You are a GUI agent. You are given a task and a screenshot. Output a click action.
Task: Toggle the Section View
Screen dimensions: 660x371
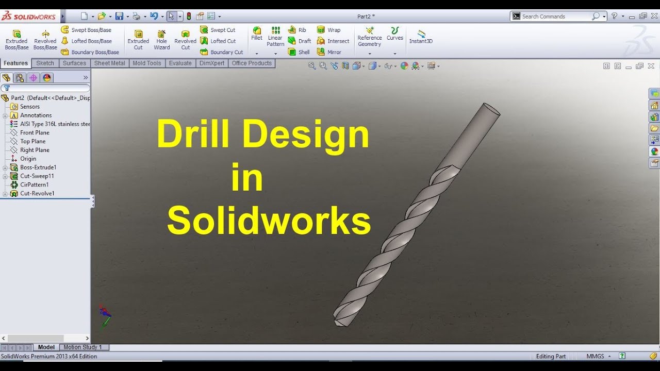[x=345, y=66]
